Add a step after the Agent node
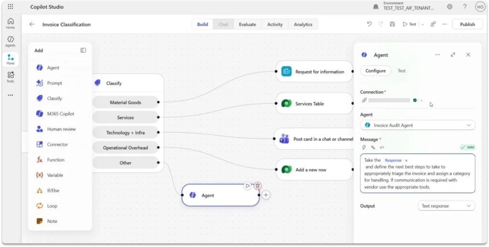Screen dimensions: 489x247 266,195
